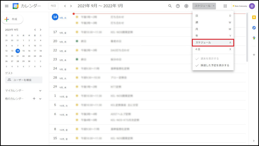Open the main hamburger menu
The width and height of the screenshot is (259, 146).
click(x=6, y=6)
